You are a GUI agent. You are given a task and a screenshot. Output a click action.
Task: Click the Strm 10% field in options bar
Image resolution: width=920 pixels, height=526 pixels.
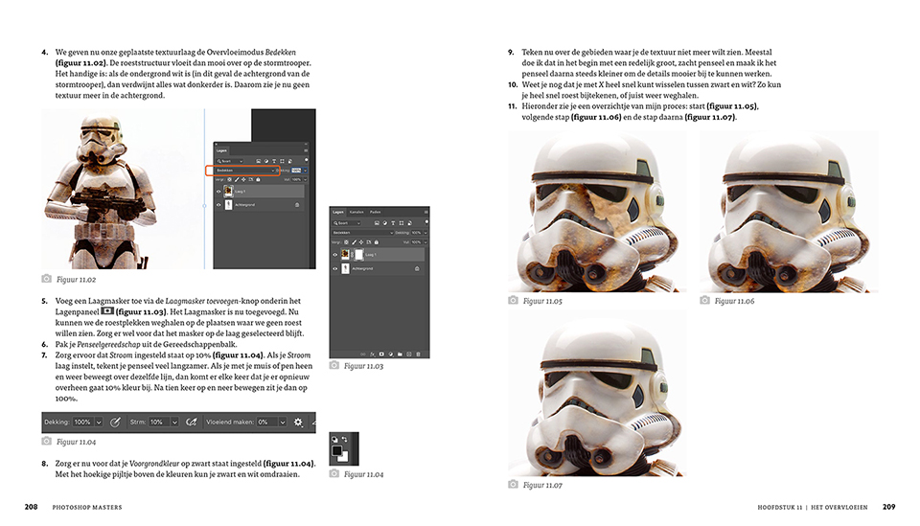(160, 423)
